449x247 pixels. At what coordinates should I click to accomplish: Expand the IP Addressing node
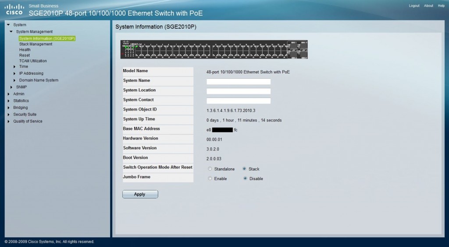[14, 73]
